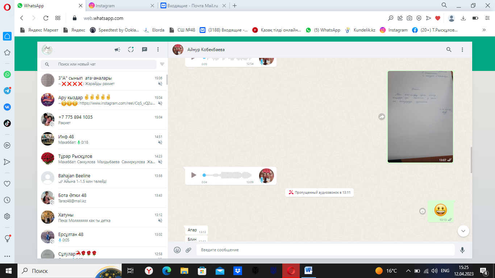
Task: Click the message input field
Action: coord(325,250)
